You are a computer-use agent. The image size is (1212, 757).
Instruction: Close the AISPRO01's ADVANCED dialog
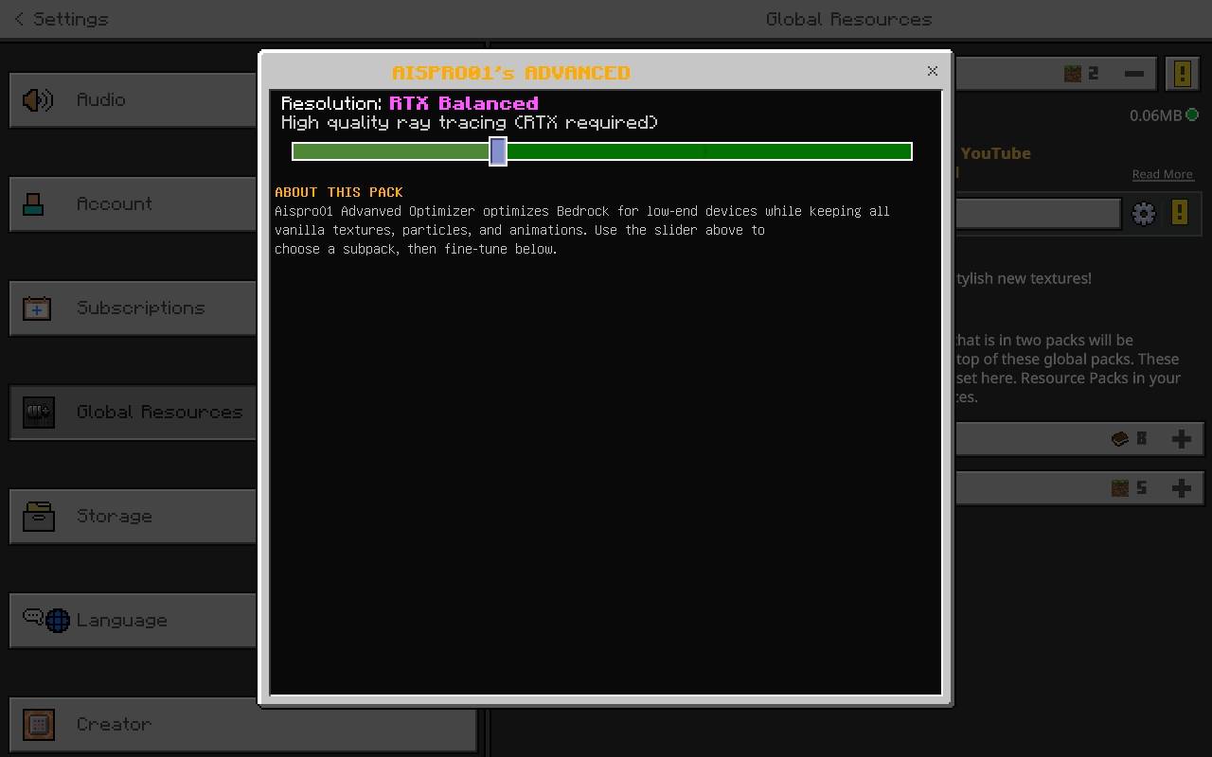coord(933,71)
